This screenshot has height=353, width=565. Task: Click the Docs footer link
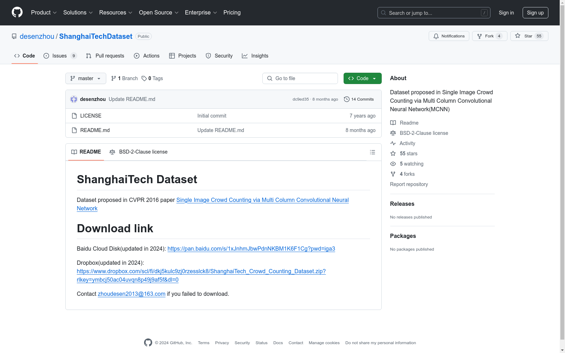coord(278,343)
